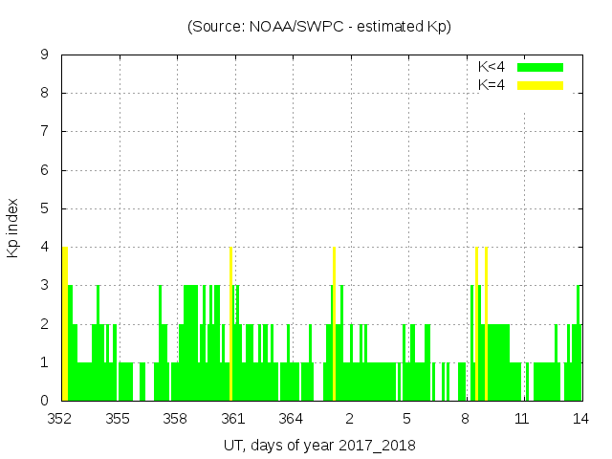Image resolution: width=612 pixels, height=459 pixels.
Task: Click the y-axis tick label 5
Action: click(x=45, y=208)
